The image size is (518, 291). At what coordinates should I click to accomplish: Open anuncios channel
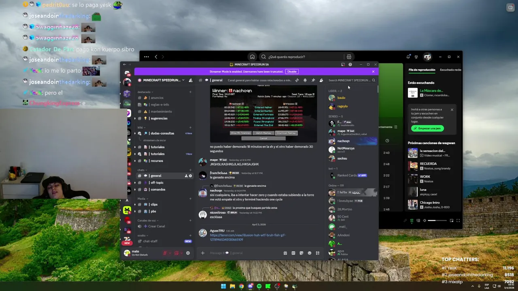pyautogui.click(x=164, y=98)
